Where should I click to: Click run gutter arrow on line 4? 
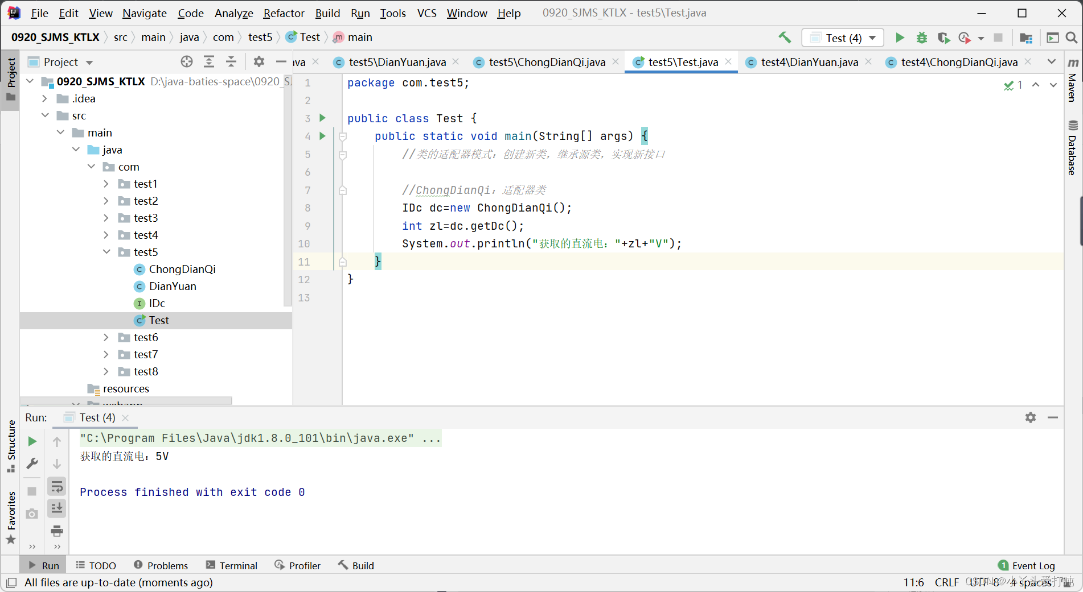pos(322,136)
